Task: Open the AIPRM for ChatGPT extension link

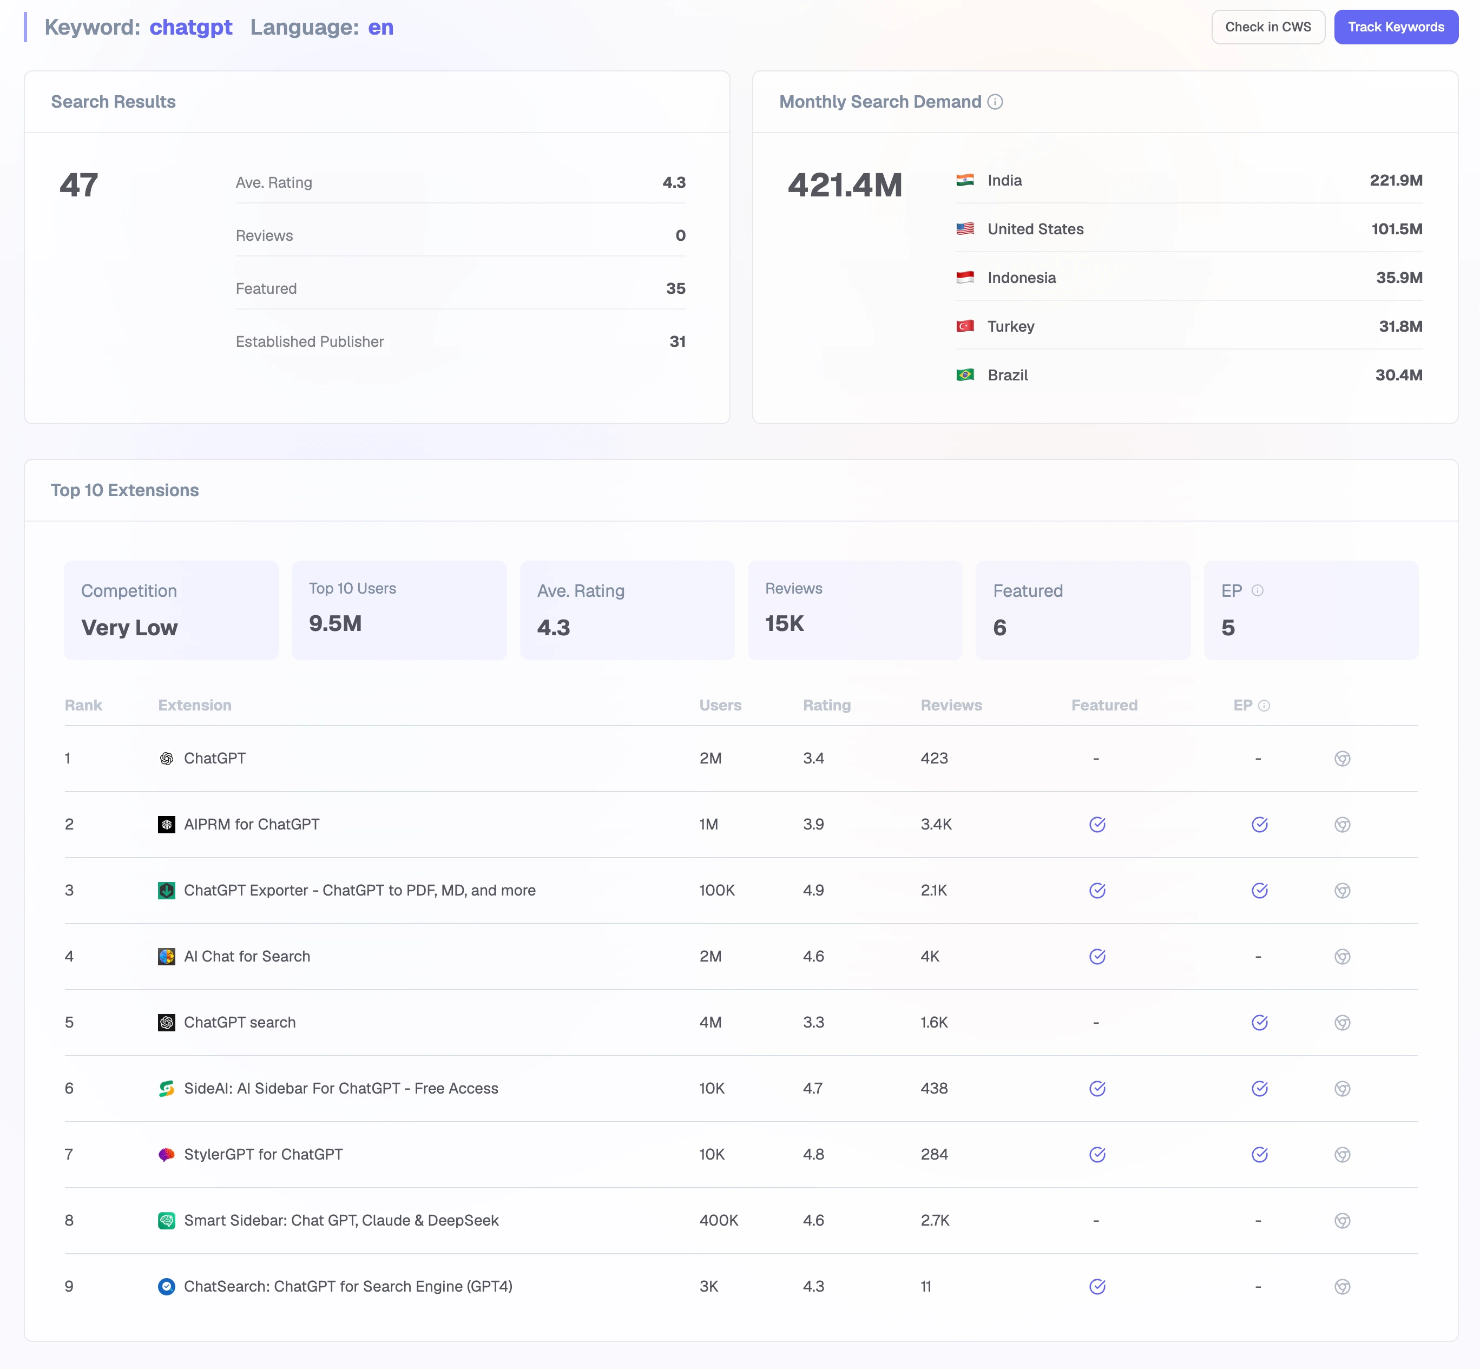Action: pos(252,825)
